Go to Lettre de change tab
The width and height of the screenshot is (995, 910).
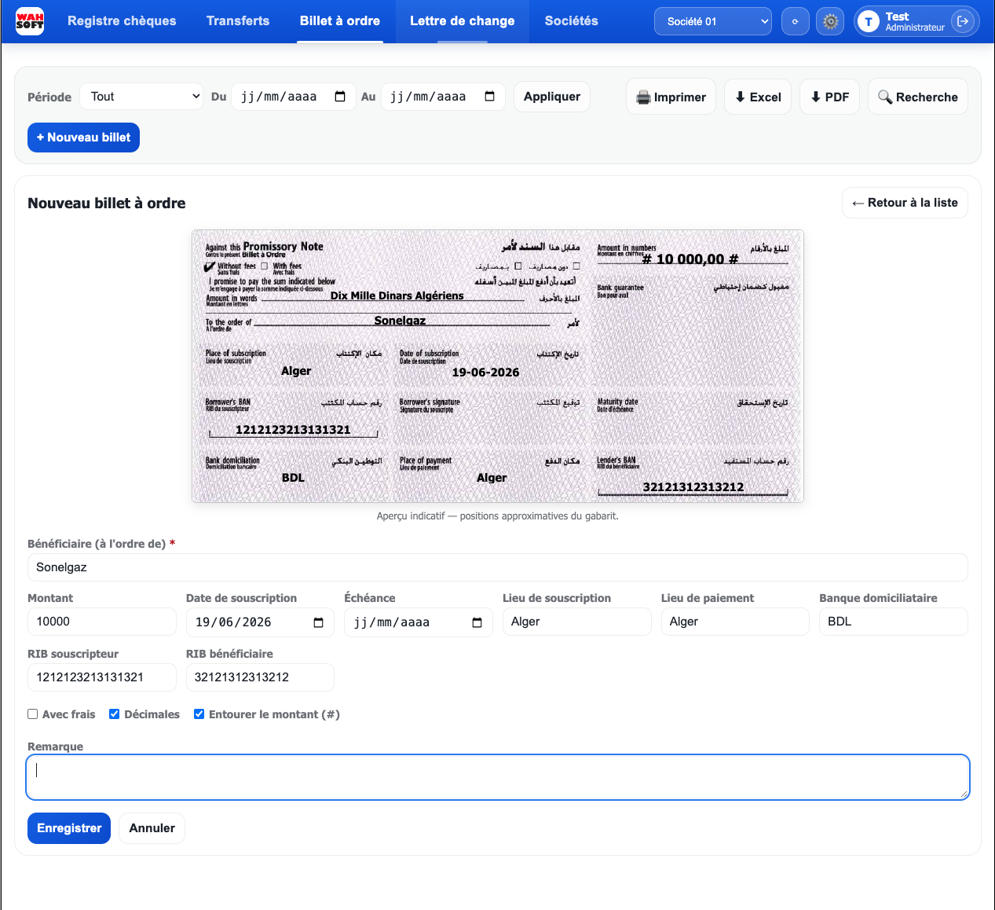point(463,21)
